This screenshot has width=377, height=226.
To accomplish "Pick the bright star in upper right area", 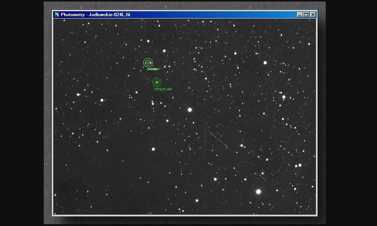I will click(x=265, y=63).
